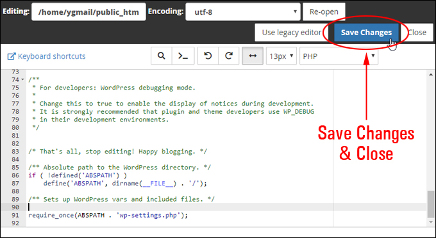Collapse the code fold arrow at line 74

coord(22,80)
